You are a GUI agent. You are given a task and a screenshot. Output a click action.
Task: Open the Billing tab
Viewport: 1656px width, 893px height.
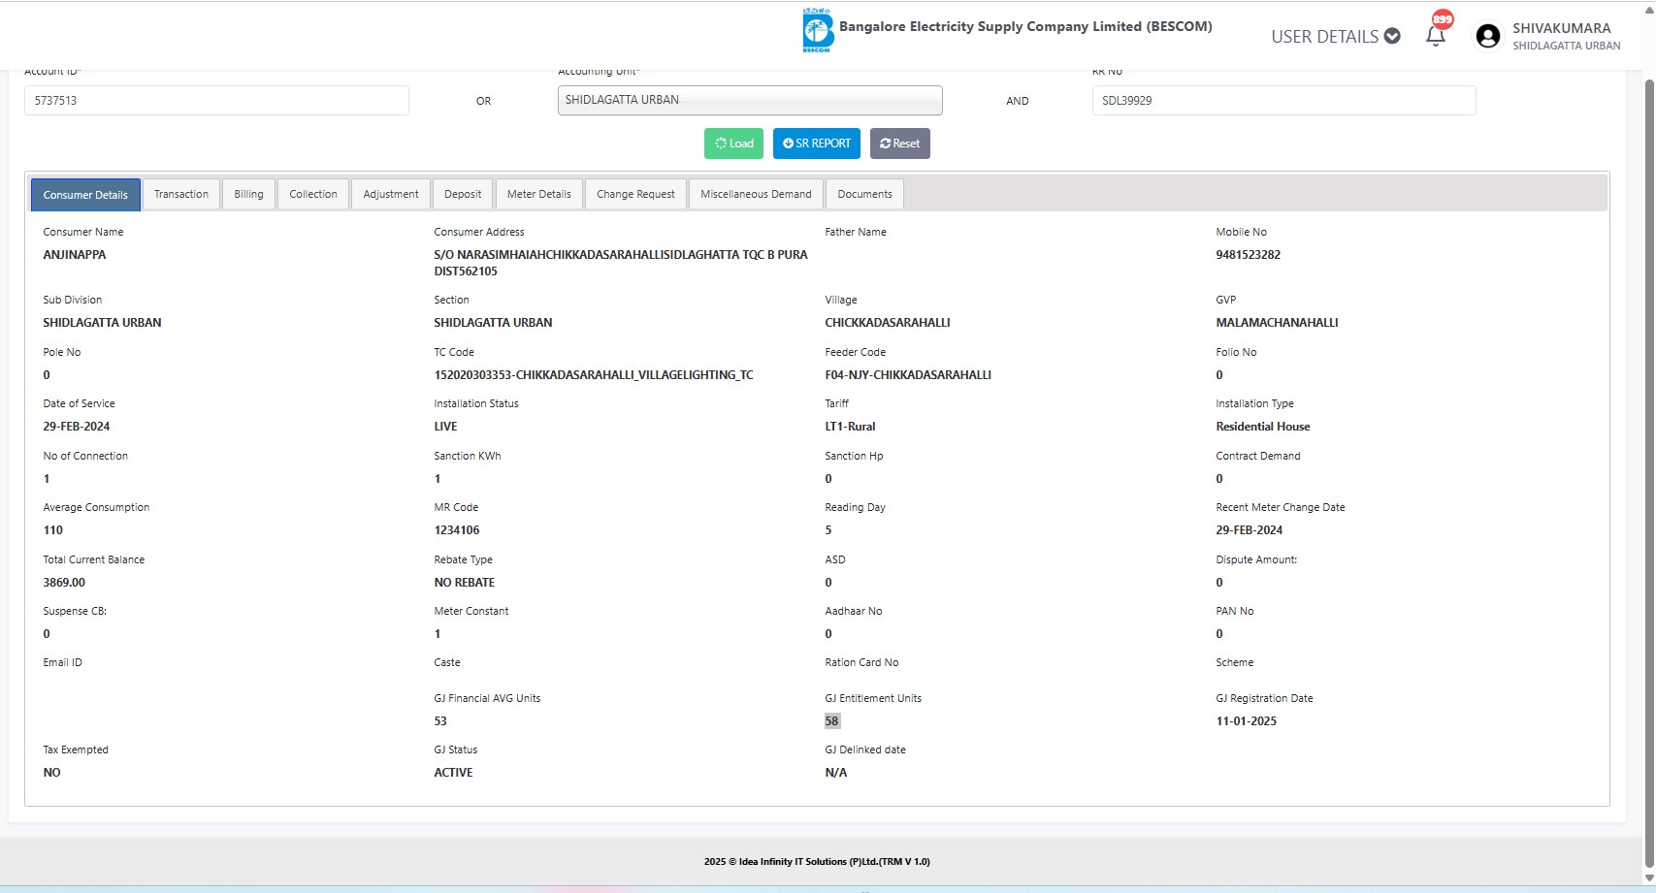[x=248, y=194]
